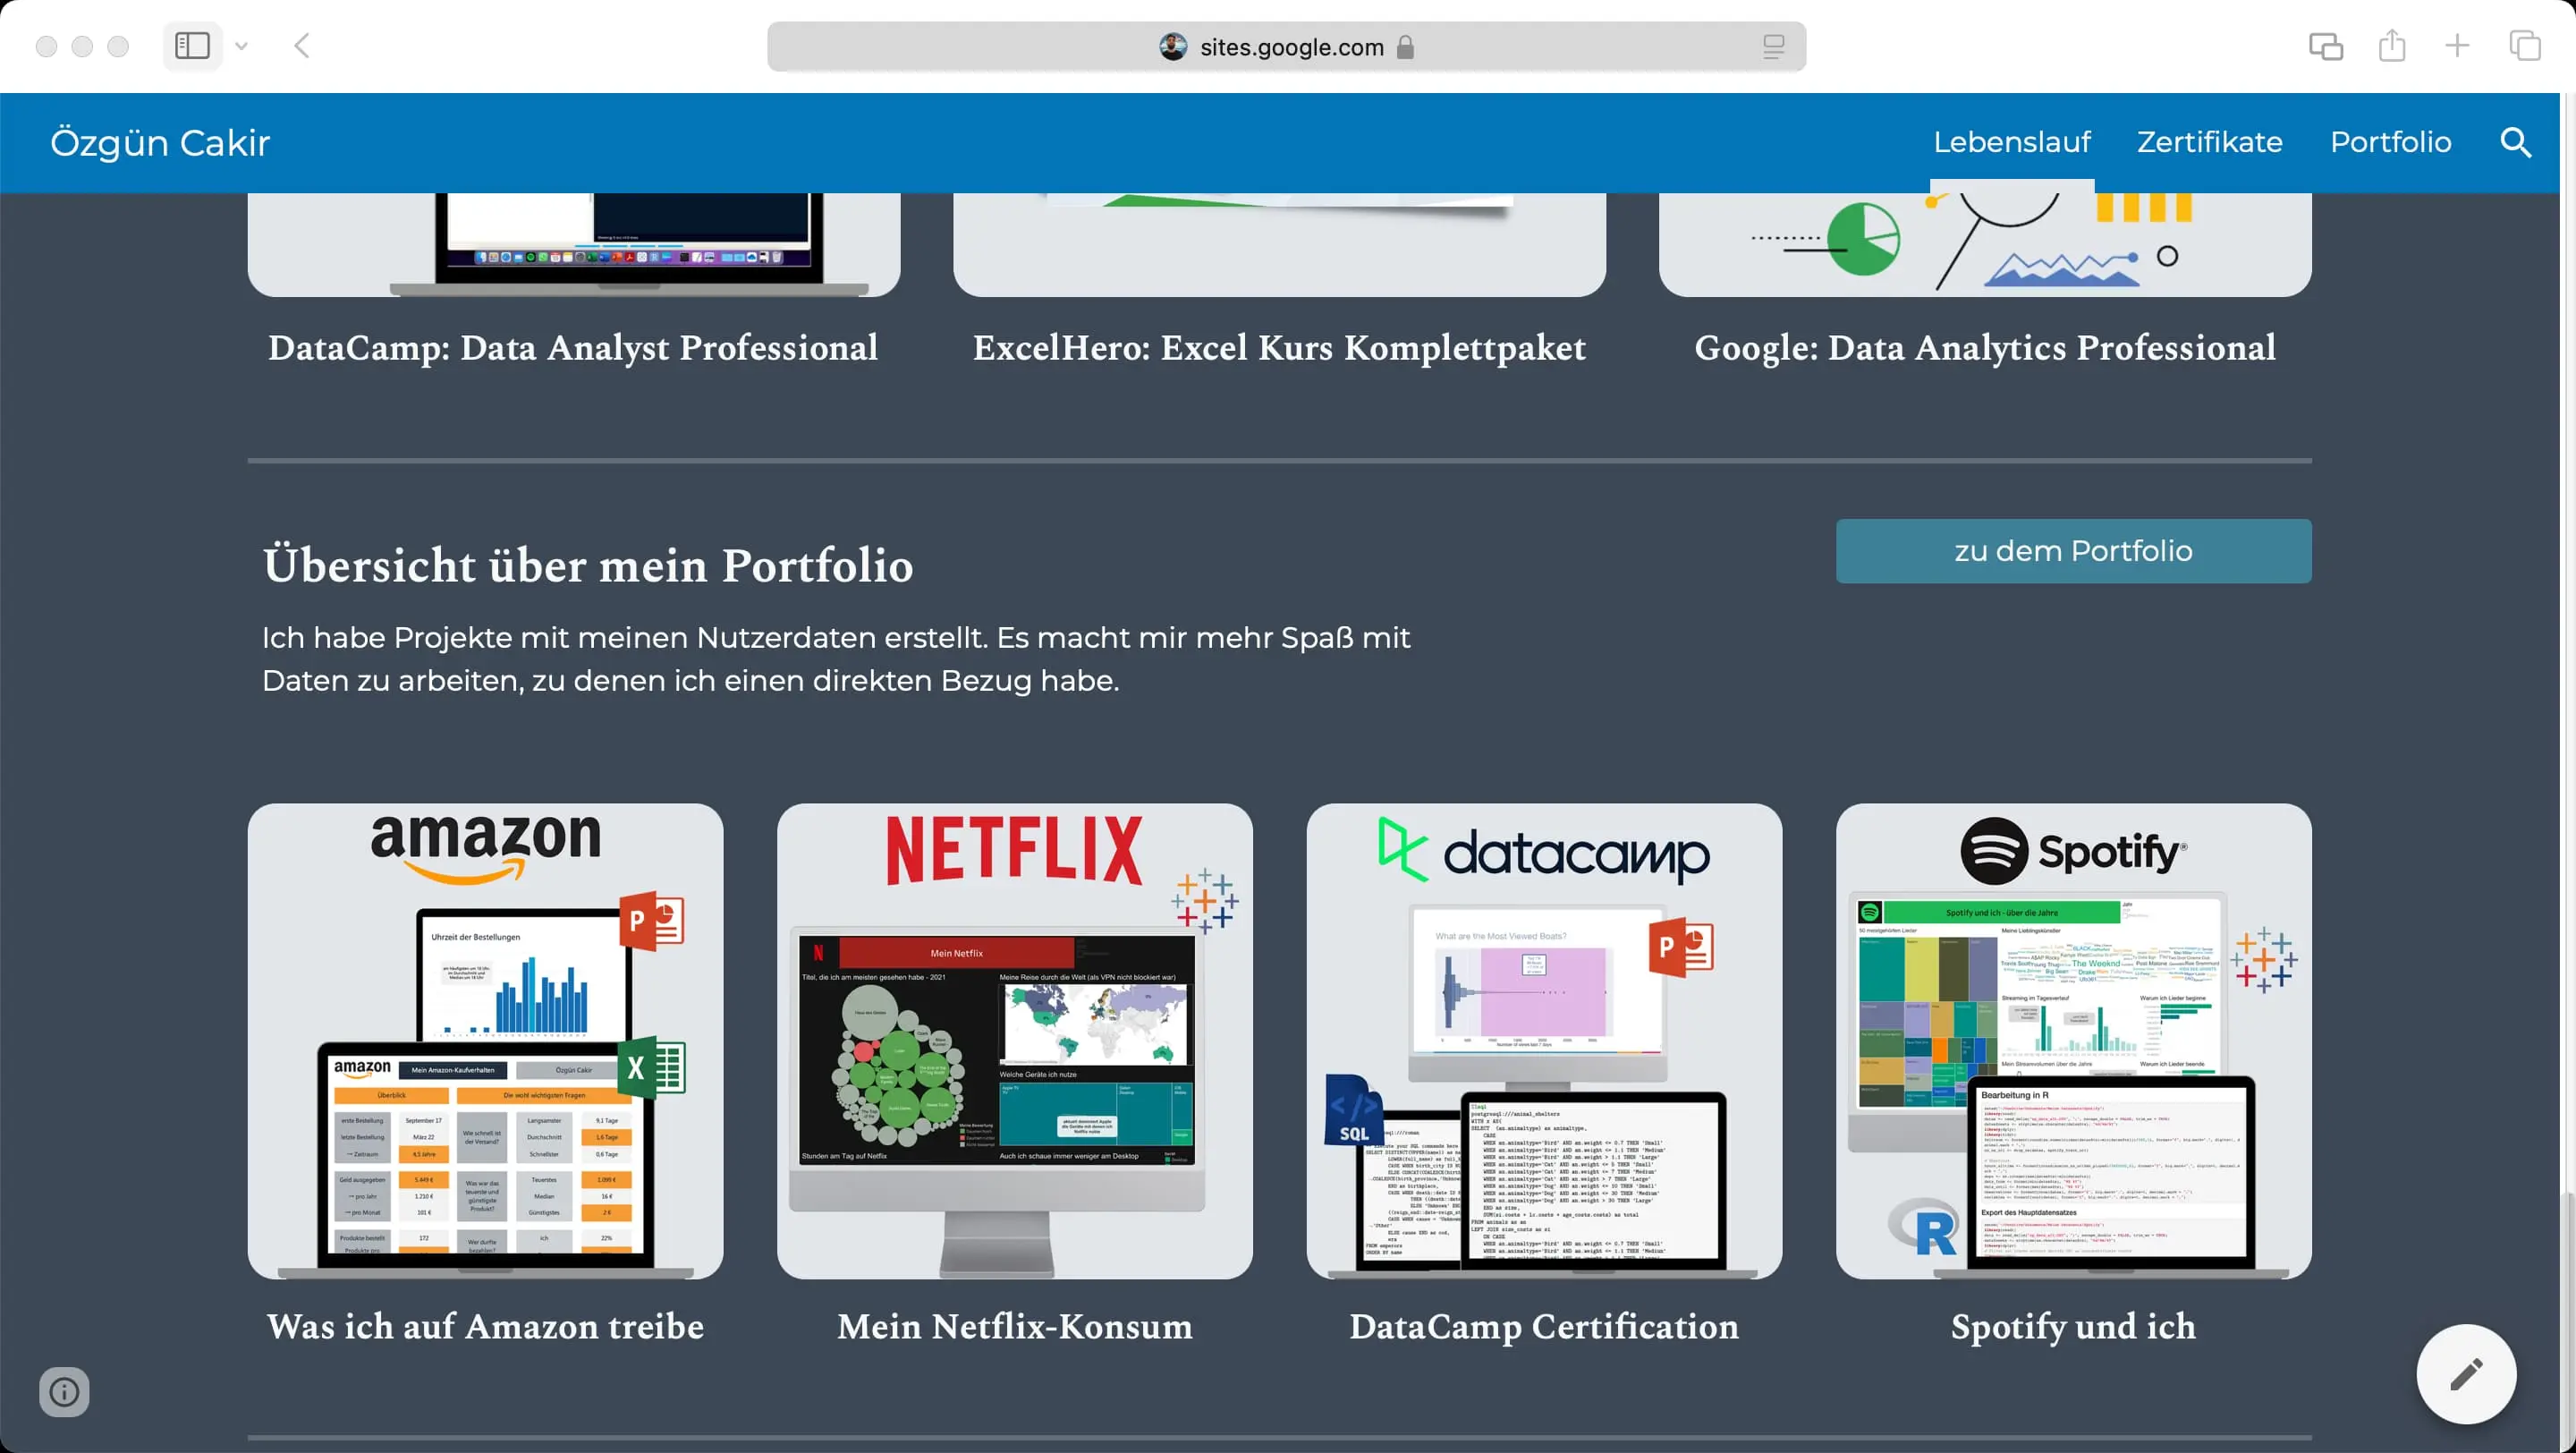
Task: Click the Share icon in Safari toolbar
Action: tap(2392, 45)
